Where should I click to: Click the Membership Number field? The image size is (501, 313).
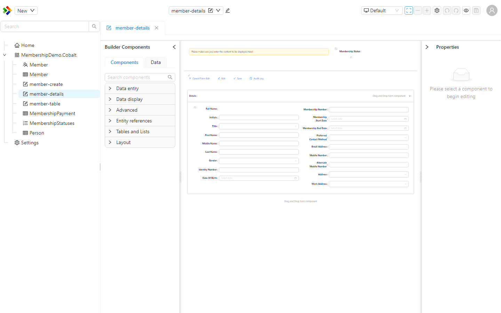pyautogui.click(x=369, y=110)
